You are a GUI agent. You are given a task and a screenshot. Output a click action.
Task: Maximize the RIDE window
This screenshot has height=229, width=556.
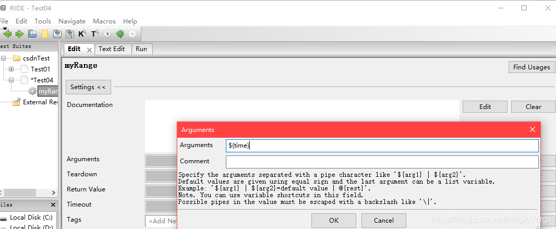point(524,8)
